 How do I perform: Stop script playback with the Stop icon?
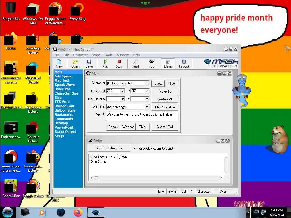[119, 64]
